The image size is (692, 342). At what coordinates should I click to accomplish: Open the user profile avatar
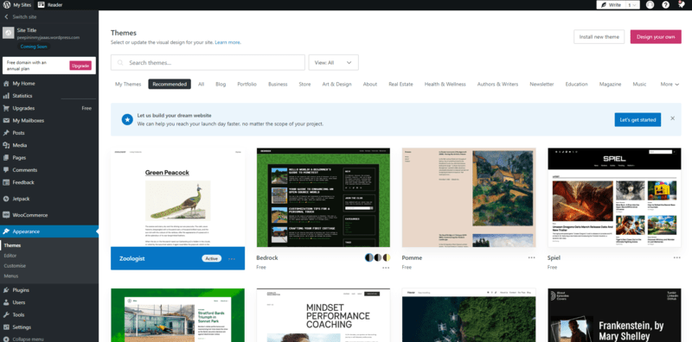(x=650, y=5)
